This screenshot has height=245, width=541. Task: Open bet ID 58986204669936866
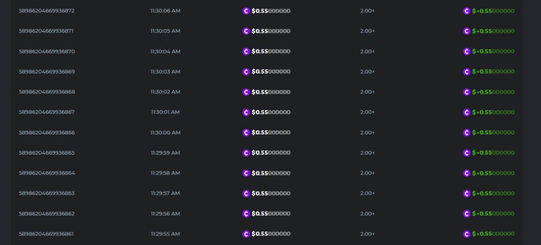pos(46,133)
